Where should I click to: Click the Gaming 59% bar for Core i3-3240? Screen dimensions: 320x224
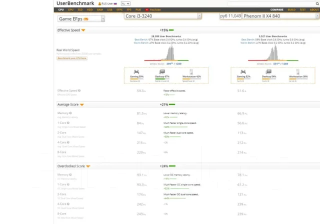point(136,78)
